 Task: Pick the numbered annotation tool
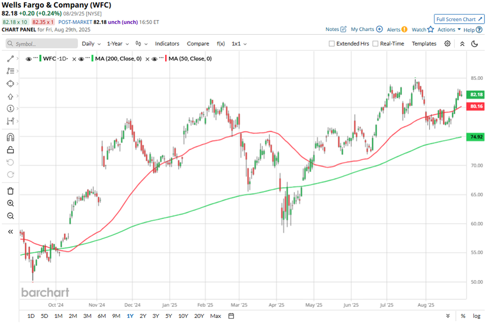coord(10,108)
